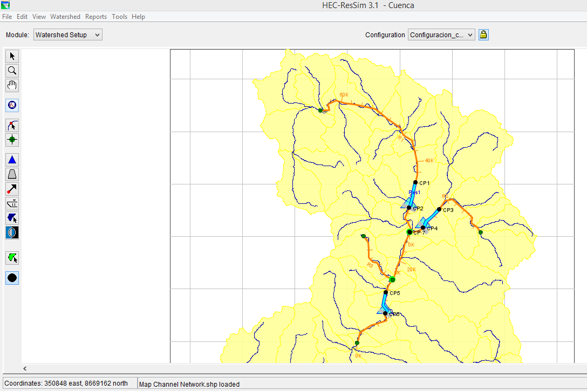
Task: Select the Zoom magnifier tool
Action: tap(12, 71)
